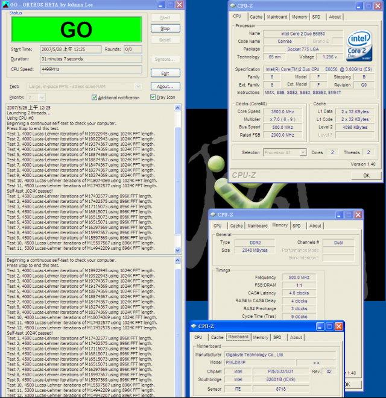Screen dimensions: 386x398
Task: Minimize the ORTHOS window
Action: 160,5
